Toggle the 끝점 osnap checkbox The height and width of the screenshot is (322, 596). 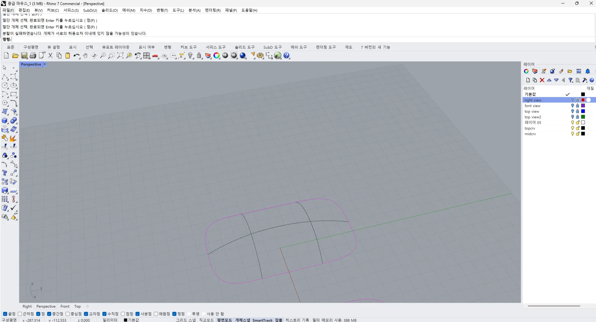pyautogui.click(x=5, y=314)
